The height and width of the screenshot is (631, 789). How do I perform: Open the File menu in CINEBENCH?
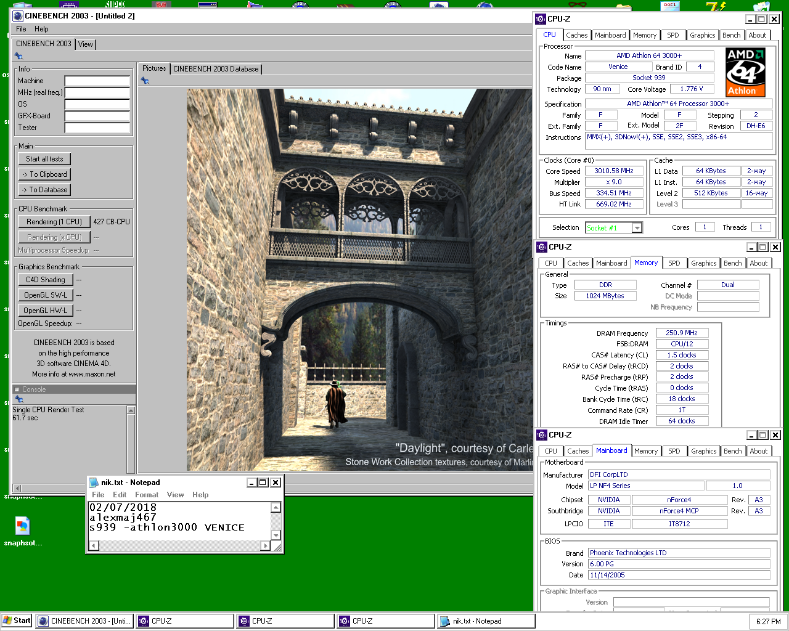point(21,29)
